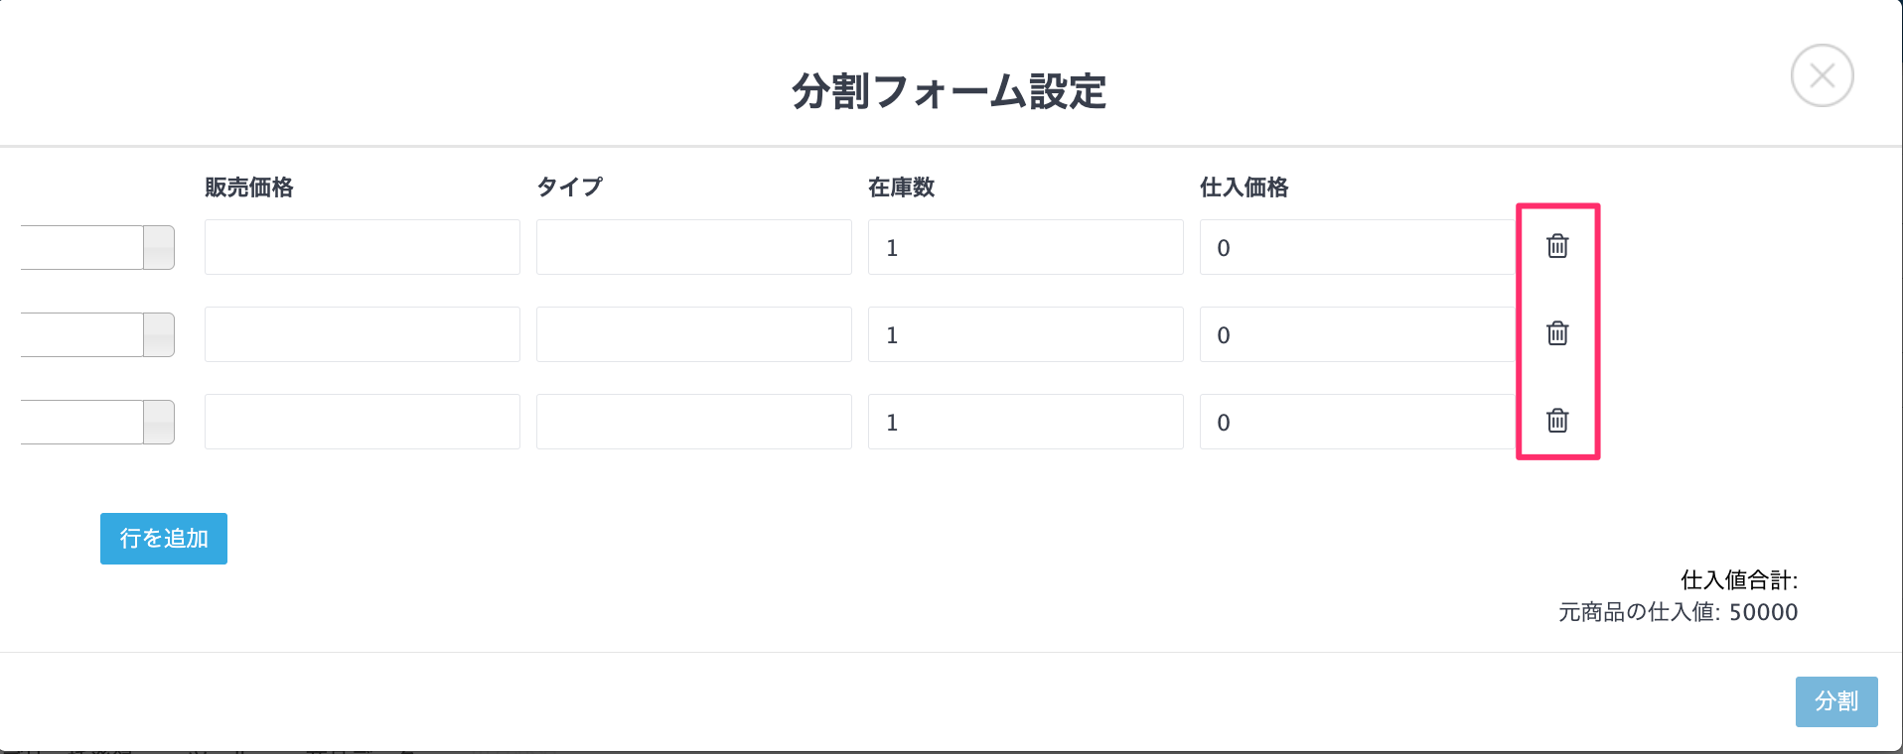Viewport: 1903px width, 754px height.
Task: Focus first row 販売価格 field
Action: (363, 247)
